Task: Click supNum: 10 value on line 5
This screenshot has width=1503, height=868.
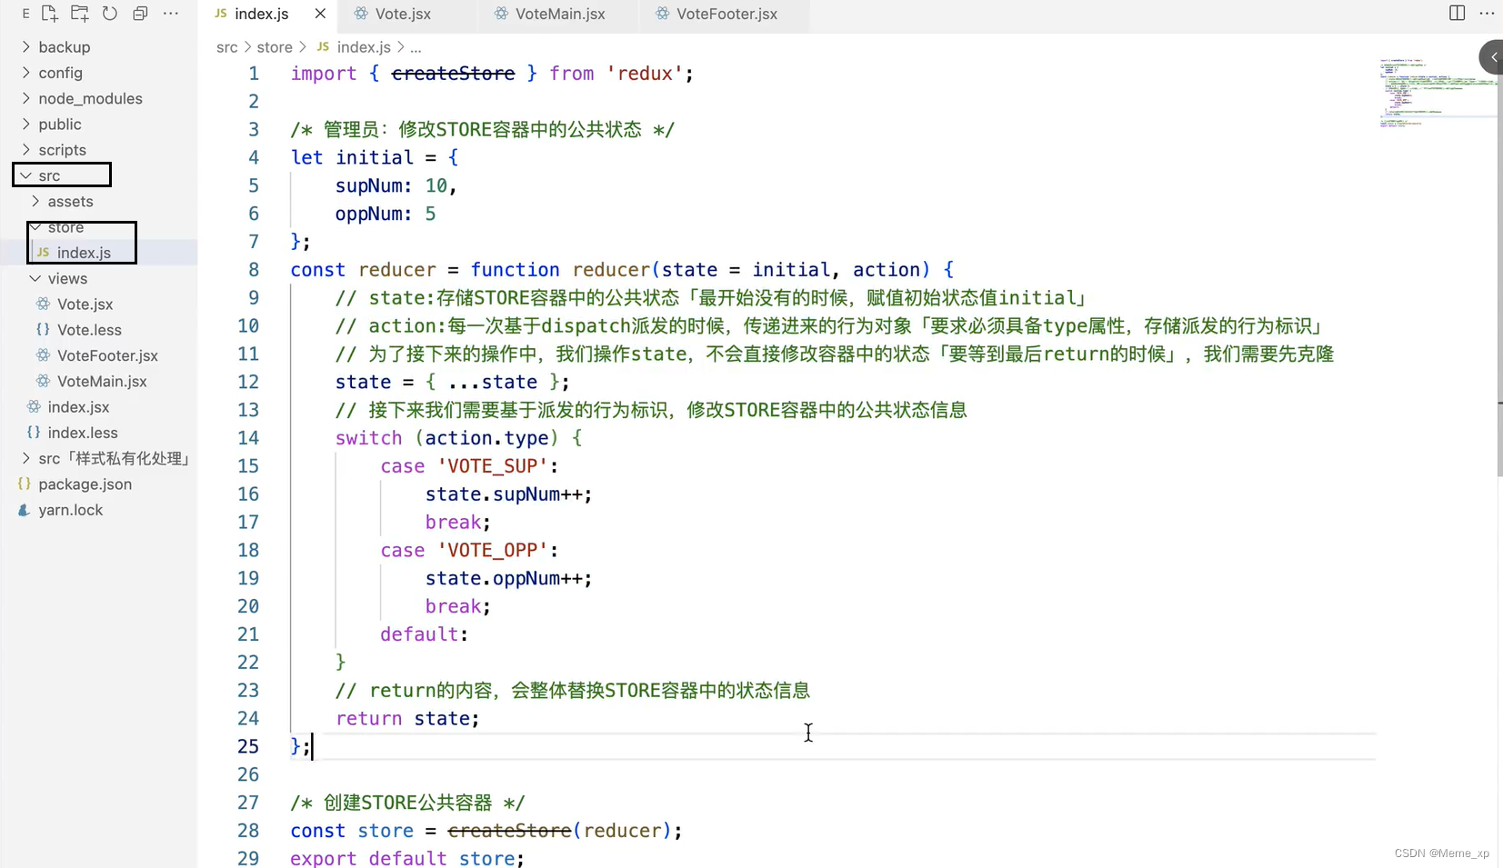Action: (x=396, y=185)
